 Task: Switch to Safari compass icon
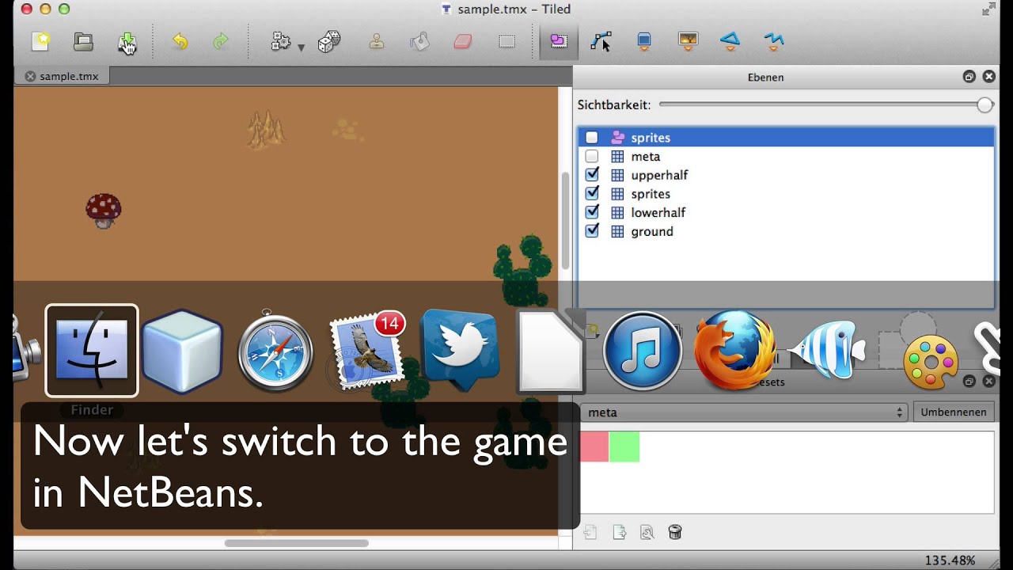[275, 351]
